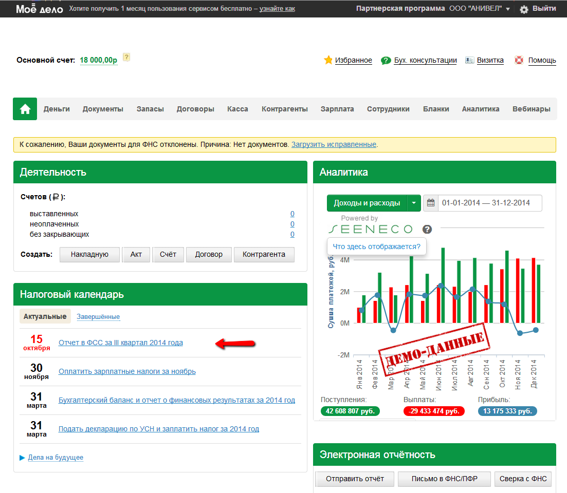Expand the ООО "АНИВЕЛ" company dropdown
The height and width of the screenshot is (493, 567).
point(508,9)
